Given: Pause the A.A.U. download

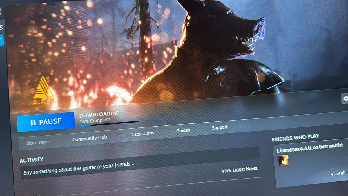Looking at the screenshot, I should (x=46, y=122).
